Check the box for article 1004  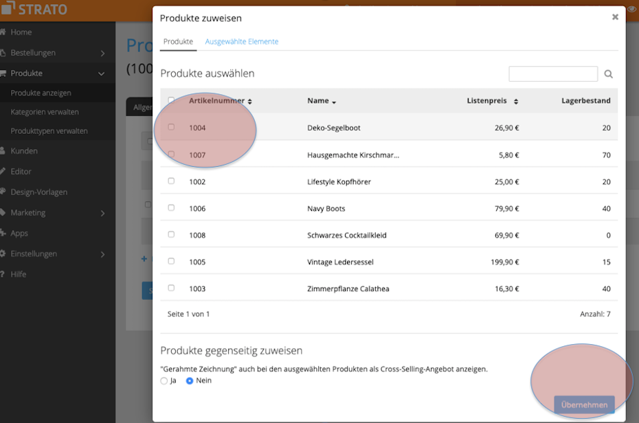[171, 127]
